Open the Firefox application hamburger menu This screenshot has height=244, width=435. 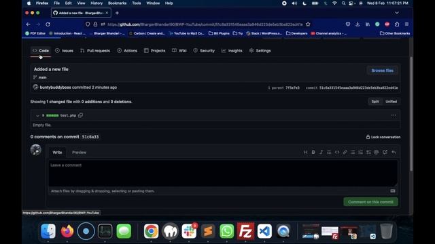(406, 24)
